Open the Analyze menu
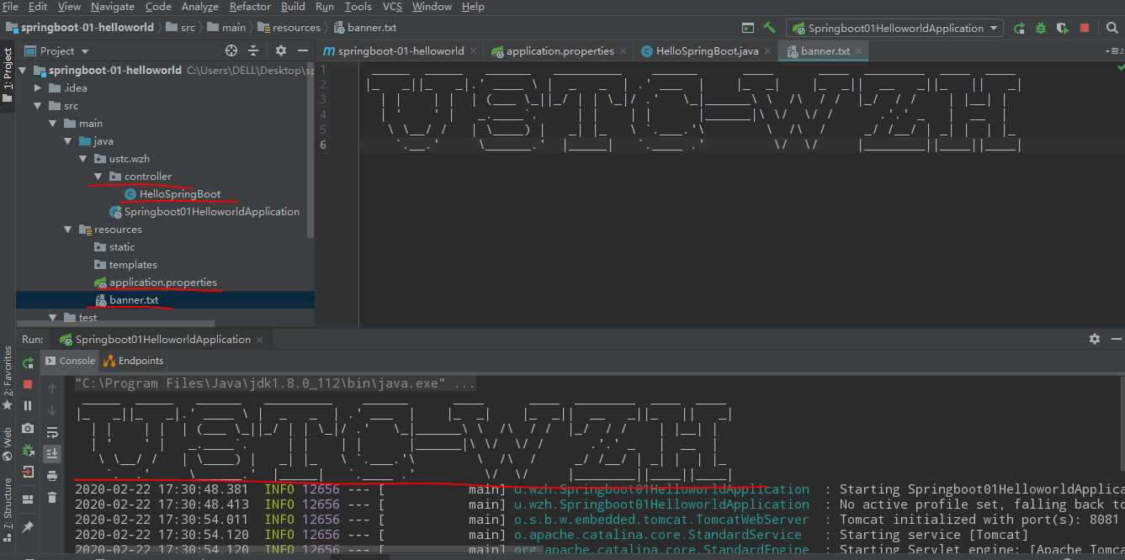The height and width of the screenshot is (560, 1125). click(x=199, y=7)
